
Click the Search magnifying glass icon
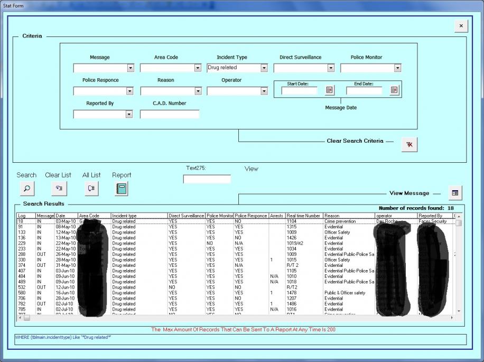coord(26,188)
